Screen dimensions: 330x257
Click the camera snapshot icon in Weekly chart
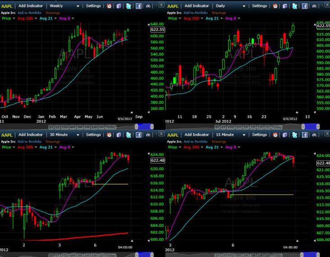[x=148, y=6]
